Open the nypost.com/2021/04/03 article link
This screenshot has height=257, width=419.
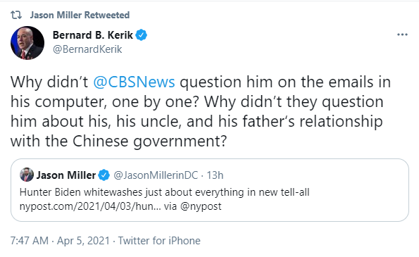(90, 206)
